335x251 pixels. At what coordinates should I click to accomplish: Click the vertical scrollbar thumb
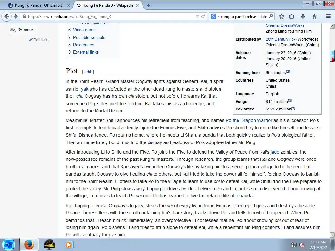[x=332, y=56]
